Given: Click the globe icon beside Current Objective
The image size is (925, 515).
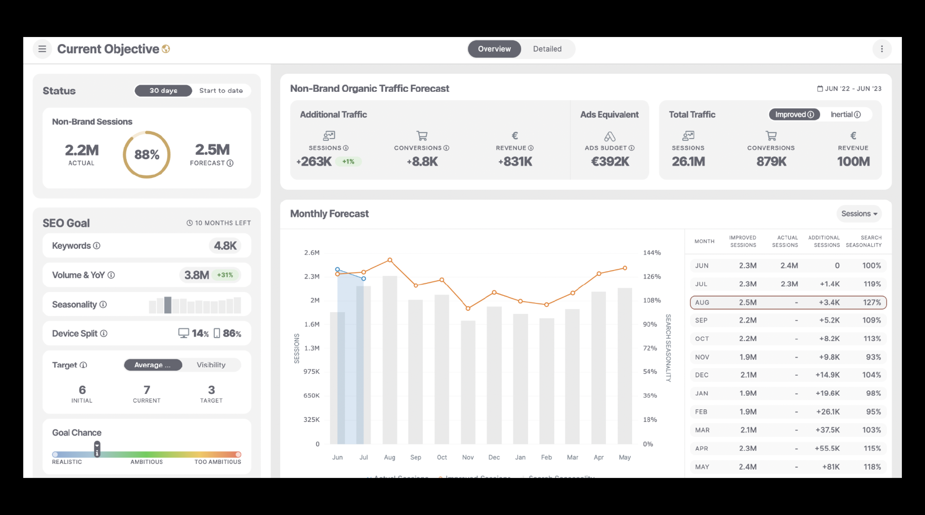Looking at the screenshot, I should click(166, 49).
